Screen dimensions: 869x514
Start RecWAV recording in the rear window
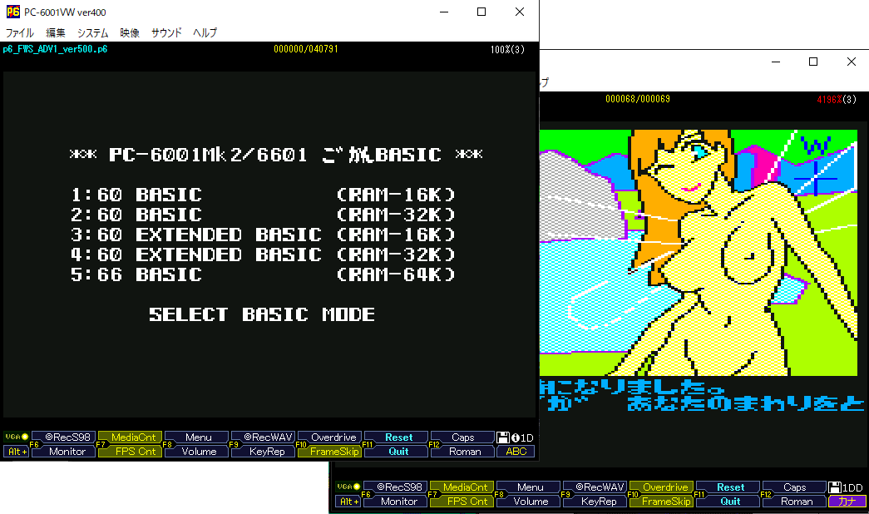tap(595, 487)
